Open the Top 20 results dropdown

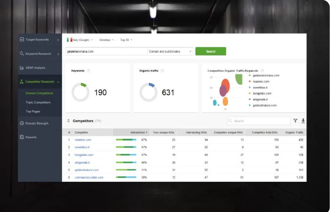[126, 40]
